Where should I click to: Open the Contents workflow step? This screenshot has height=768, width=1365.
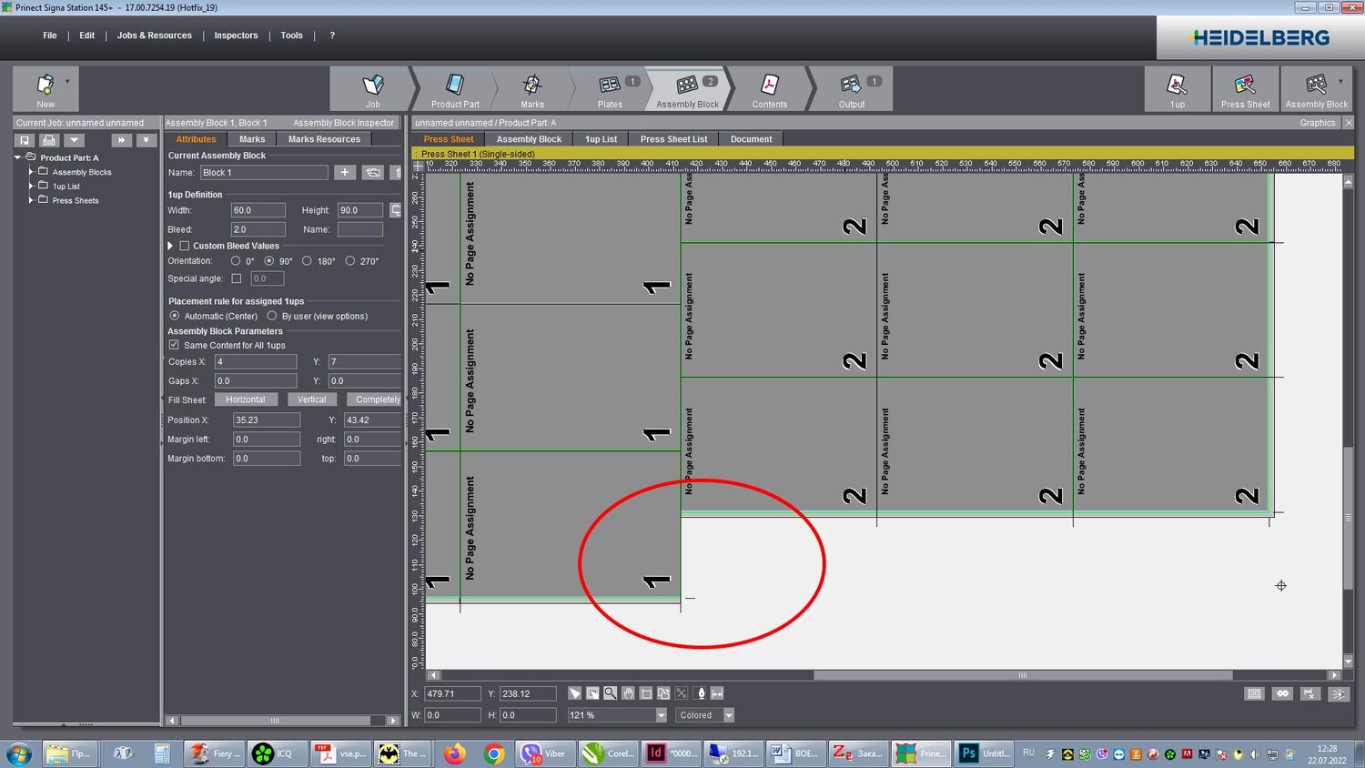(x=770, y=89)
